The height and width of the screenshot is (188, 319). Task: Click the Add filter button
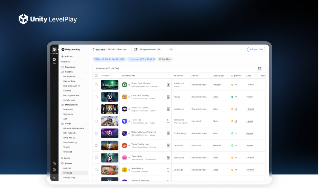[x=164, y=59]
